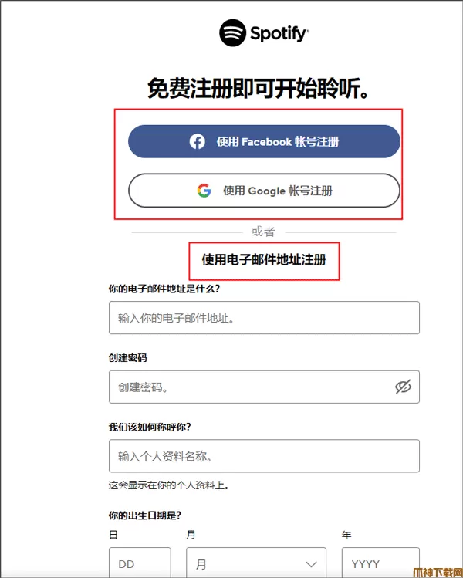Click the Spotify circular logo icon
The height and width of the screenshot is (578, 463).
click(232, 33)
